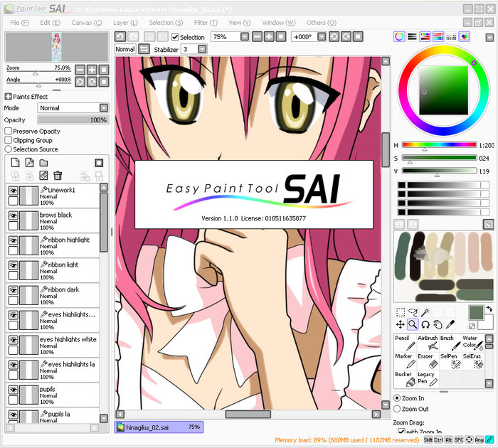Open the color panel options arrow
498x448 pixels.
click(x=489, y=38)
